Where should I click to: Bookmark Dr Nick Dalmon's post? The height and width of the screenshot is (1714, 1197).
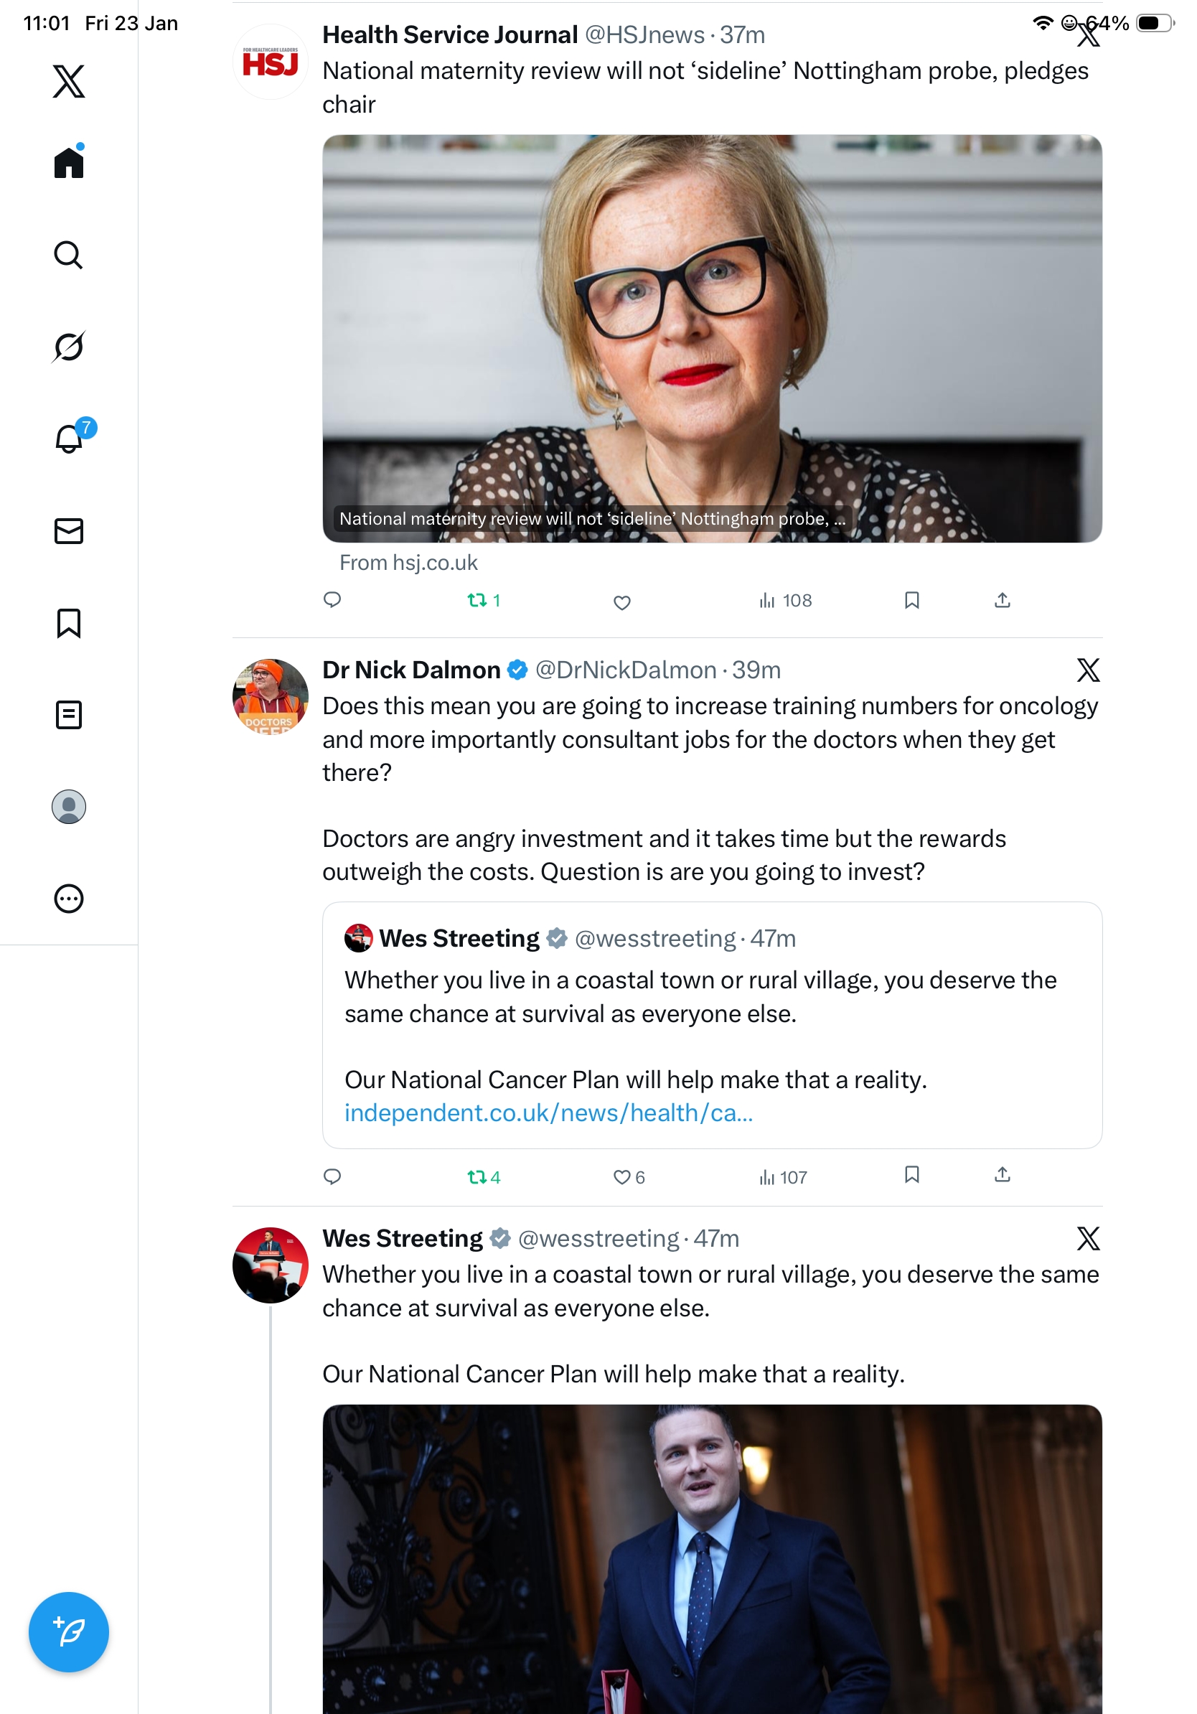[x=911, y=1175]
